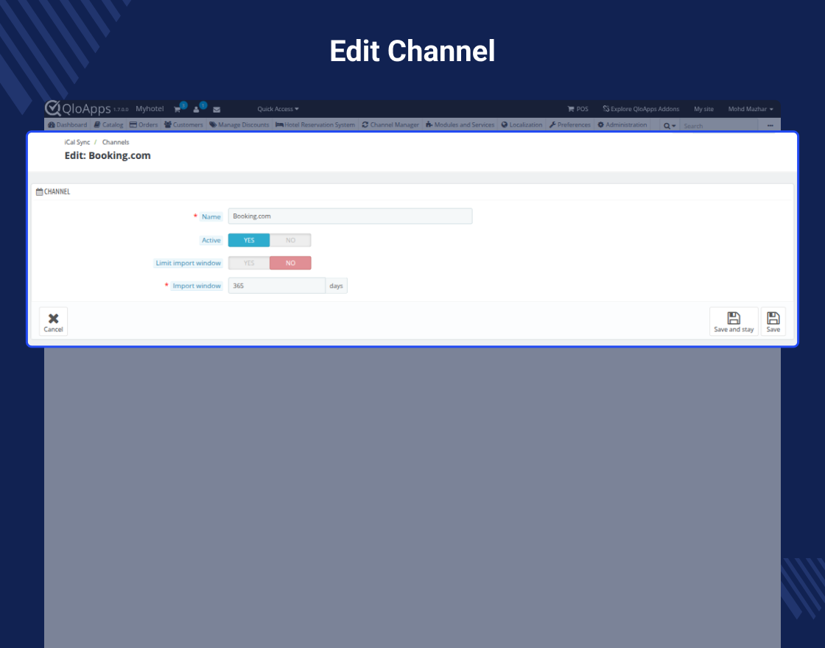Open the POS link
The image size is (825, 648).
[x=577, y=109]
